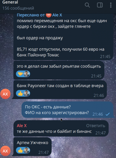116x158 pixels.
Task: Click the small AX avatar in the forwarded header
Action: 49,15
